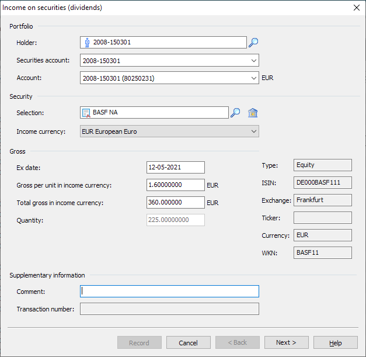Image resolution: width=366 pixels, height=357 pixels.
Task: Close the Income on securities dialog
Action: coord(357,8)
